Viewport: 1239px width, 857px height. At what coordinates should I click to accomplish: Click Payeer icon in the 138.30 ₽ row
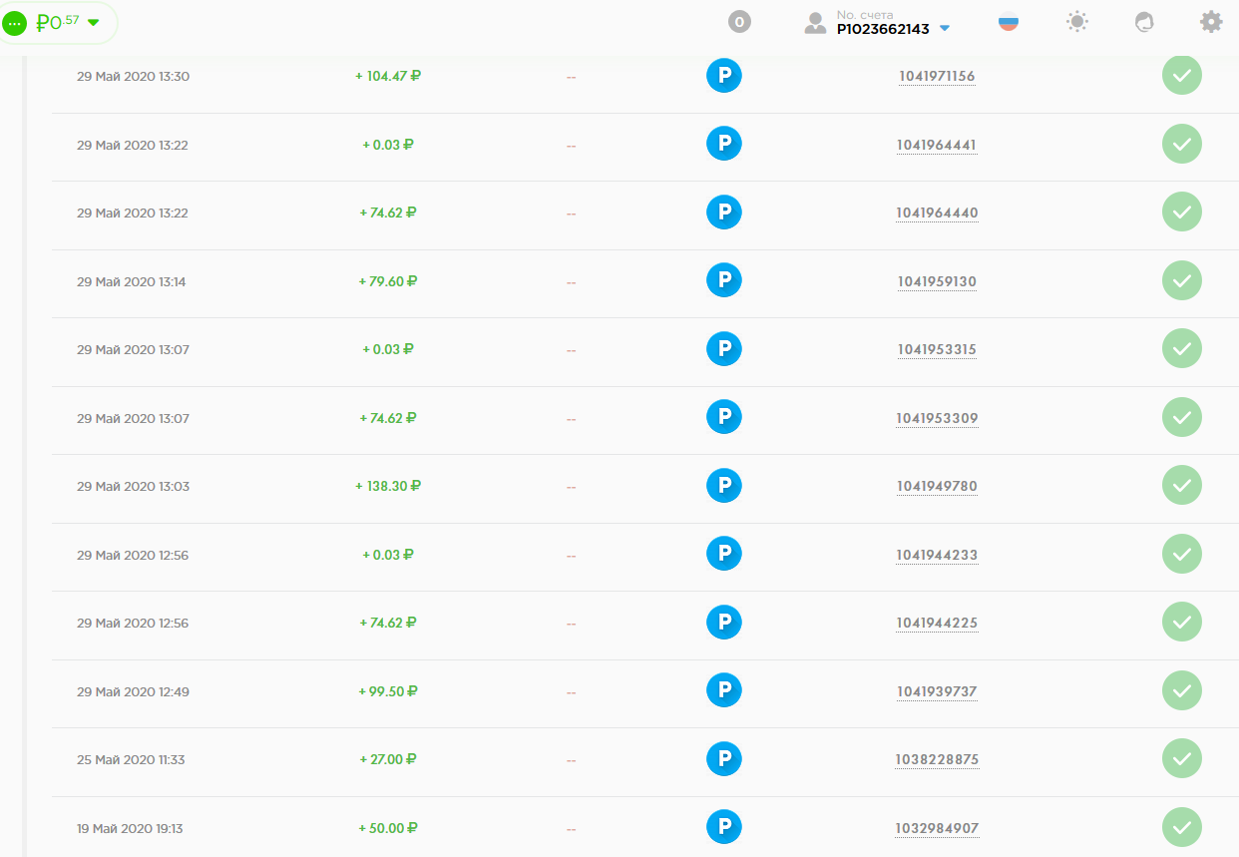pos(724,486)
